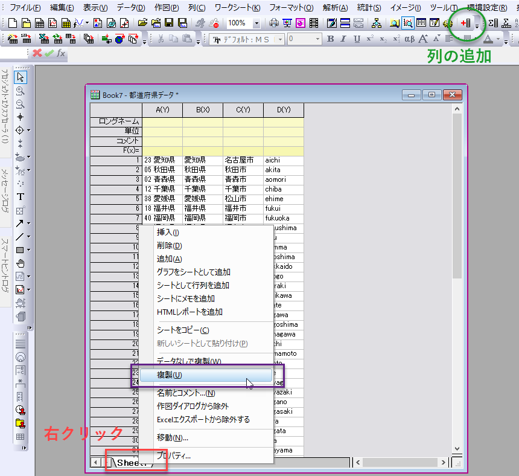Open the 100% zoom dropdown
Image resolution: width=519 pixels, height=476 pixels.
(x=256, y=23)
